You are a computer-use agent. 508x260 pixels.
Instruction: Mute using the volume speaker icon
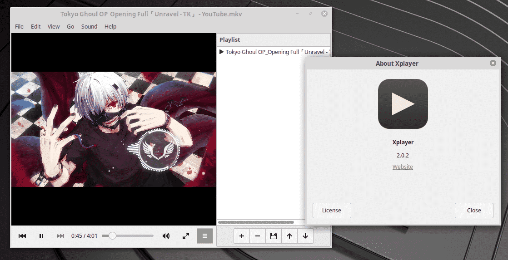click(166, 236)
